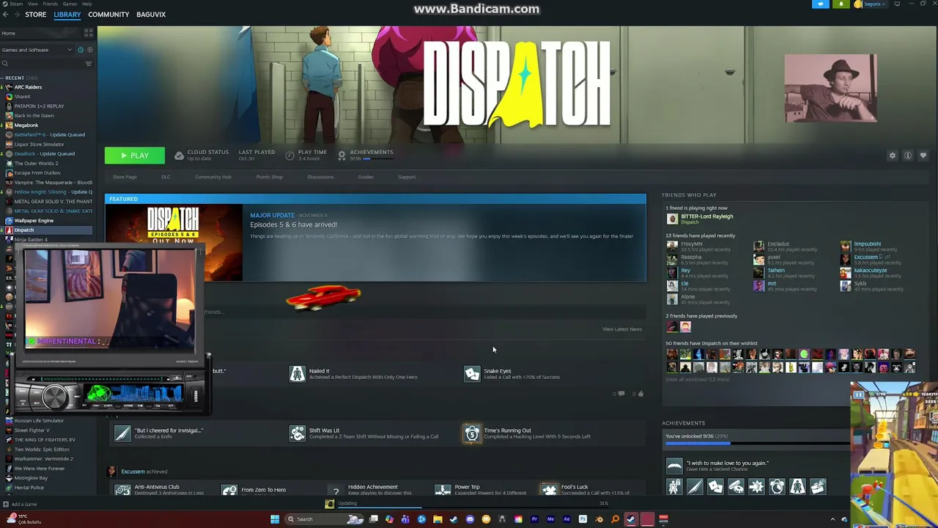Open the Community Hub link

click(213, 177)
